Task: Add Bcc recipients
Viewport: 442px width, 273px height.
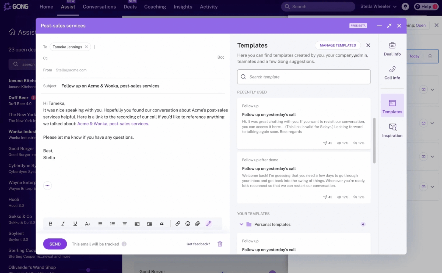Action: click(221, 57)
